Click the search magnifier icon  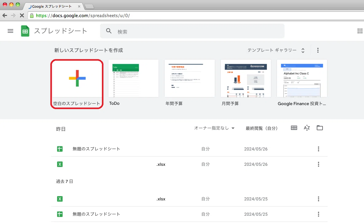(109, 31)
